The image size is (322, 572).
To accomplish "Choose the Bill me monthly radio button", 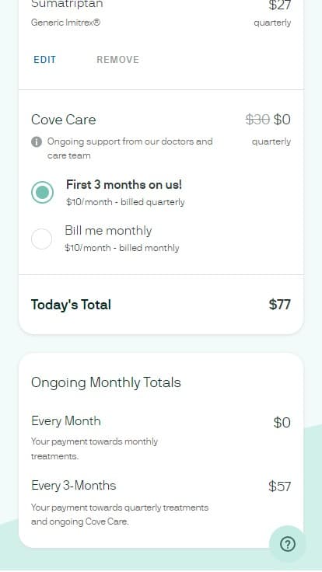I will click(42, 239).
